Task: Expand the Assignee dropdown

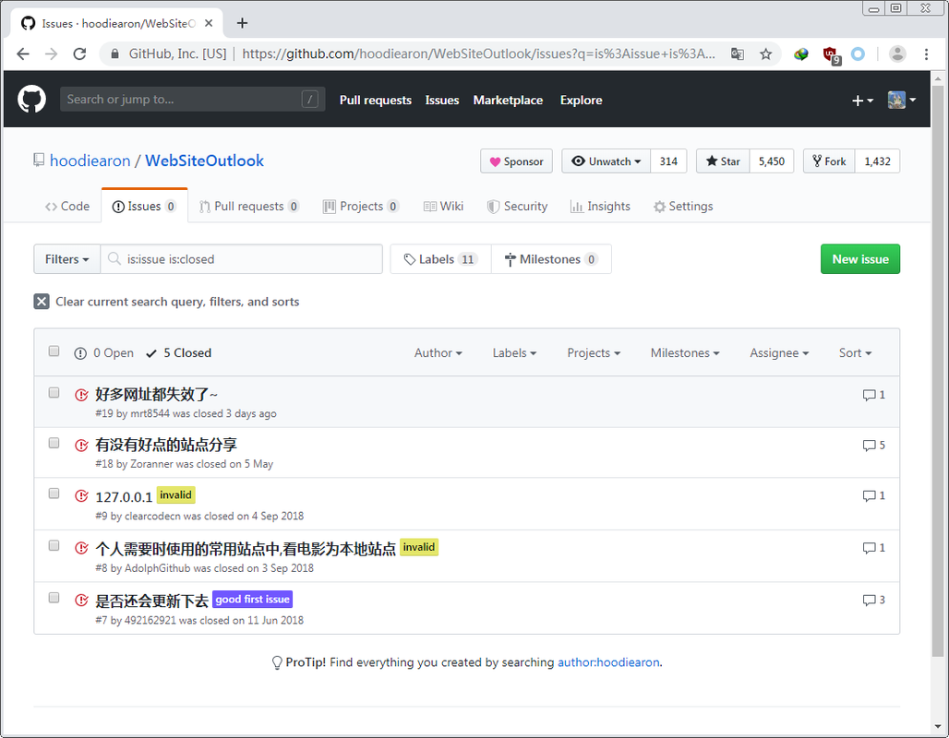Action: click(779, 352)
